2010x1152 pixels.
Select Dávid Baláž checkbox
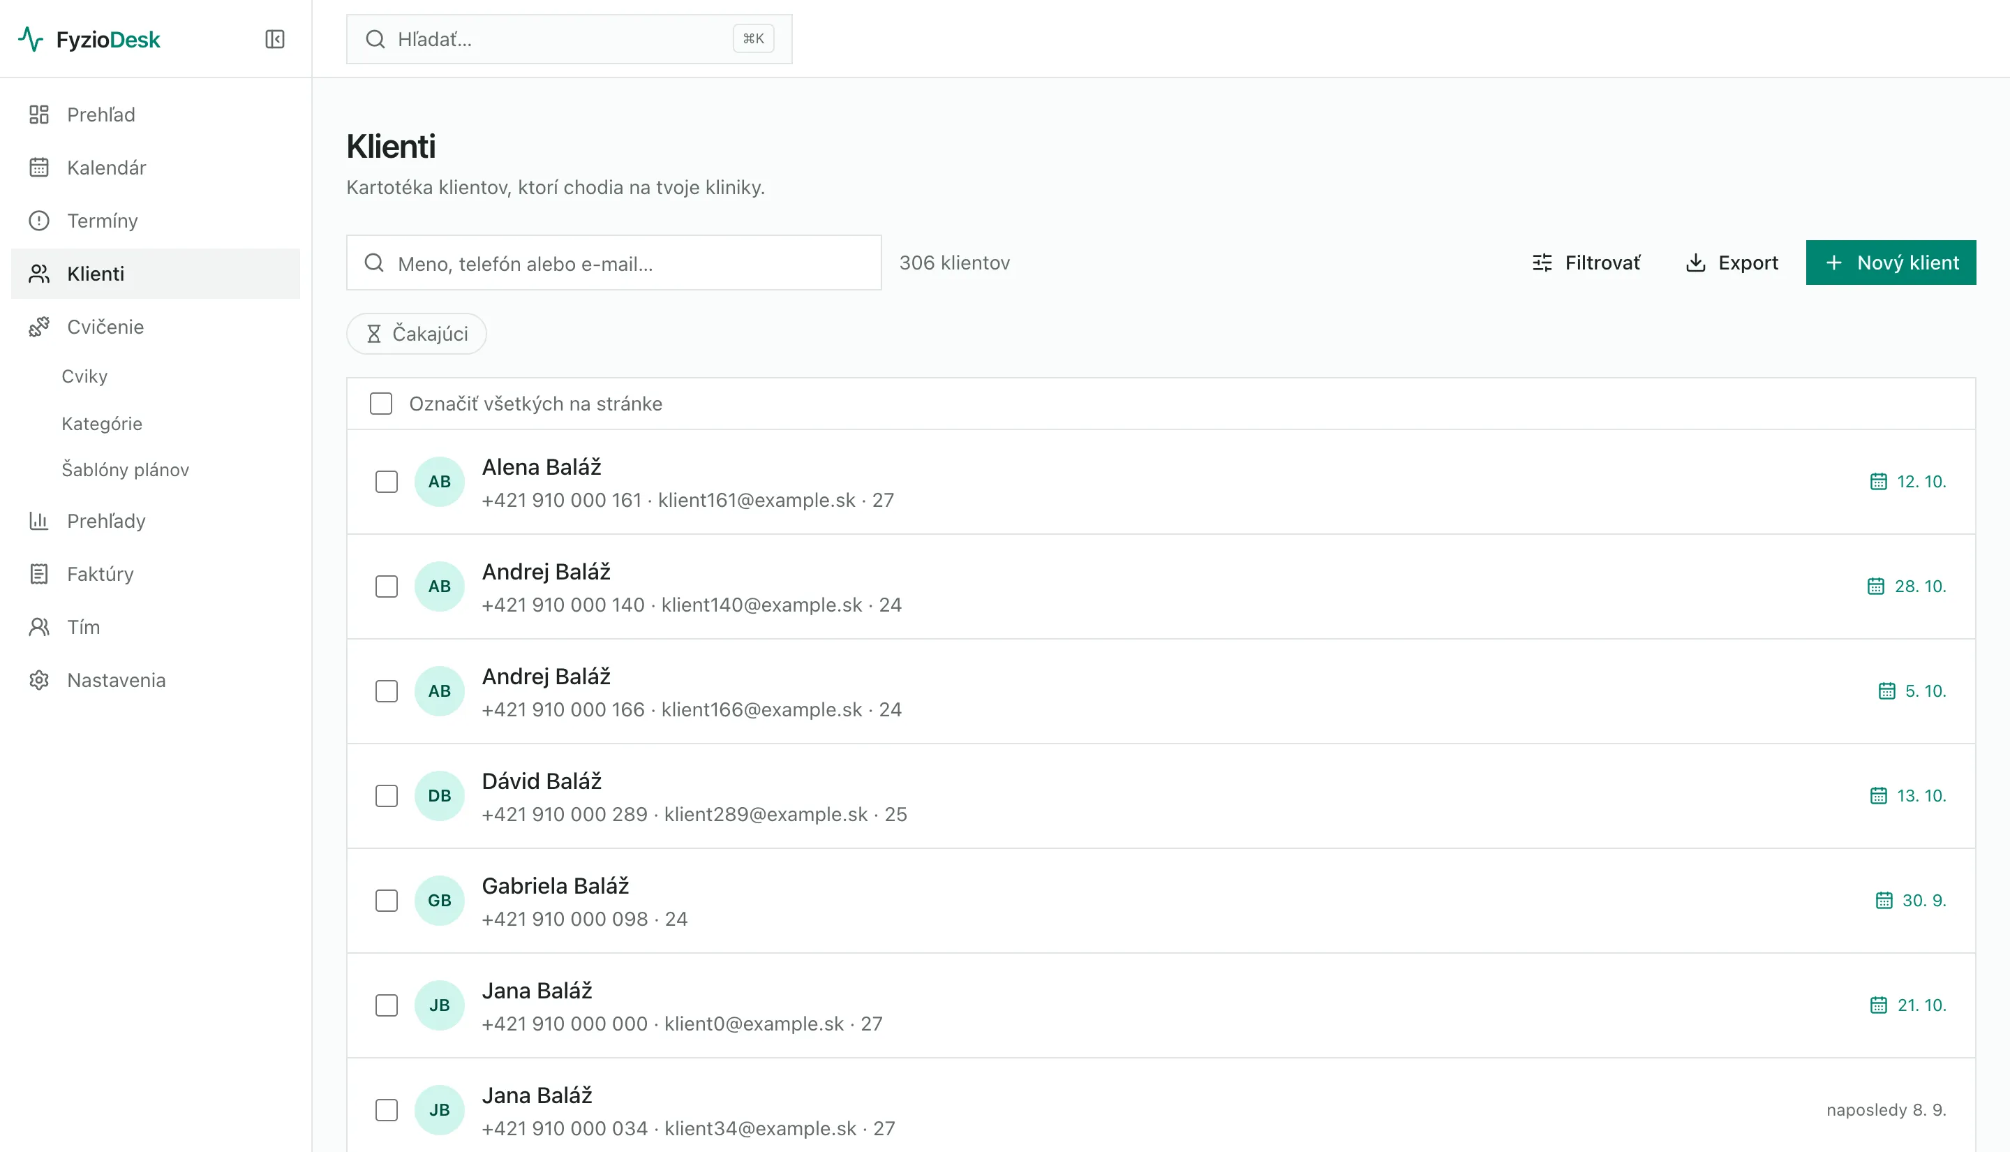click(x=387, y=796)
